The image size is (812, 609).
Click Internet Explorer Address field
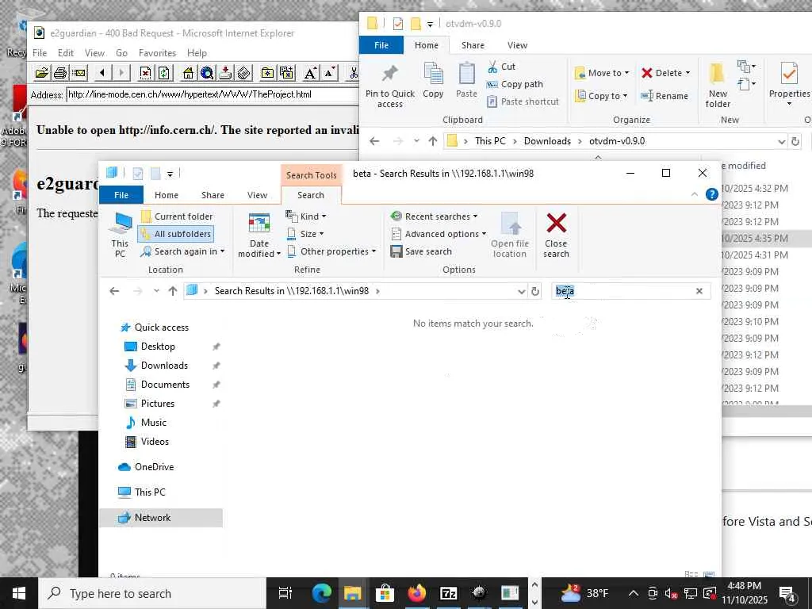pos(213,94)
